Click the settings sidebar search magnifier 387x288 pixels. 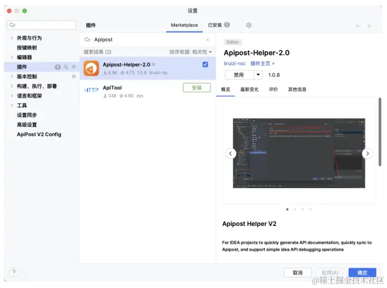pos(12,25)
